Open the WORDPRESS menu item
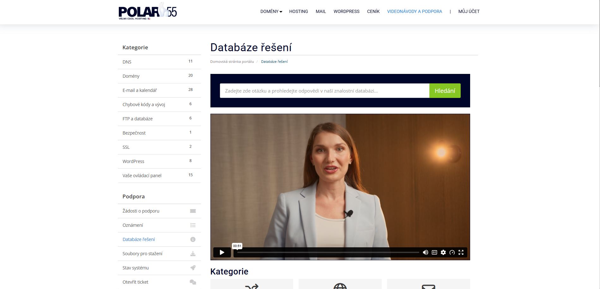This screenshot has width=600, height=289. pyautogui.click(x=347, y=11)
